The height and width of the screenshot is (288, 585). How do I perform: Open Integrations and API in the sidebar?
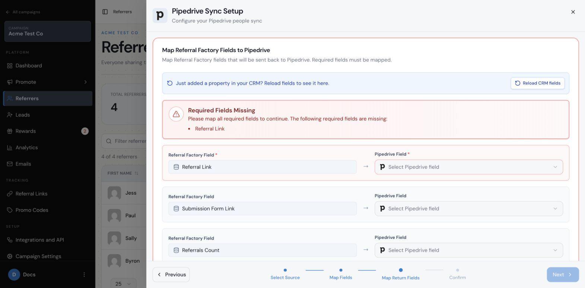(x=48, y=240)
